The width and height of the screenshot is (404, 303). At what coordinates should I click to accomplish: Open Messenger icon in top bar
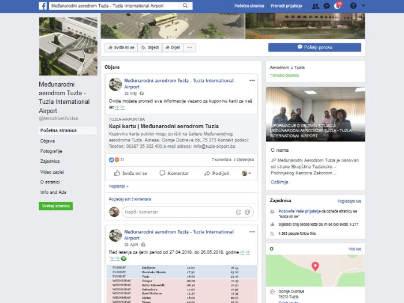tap(327, 6)
